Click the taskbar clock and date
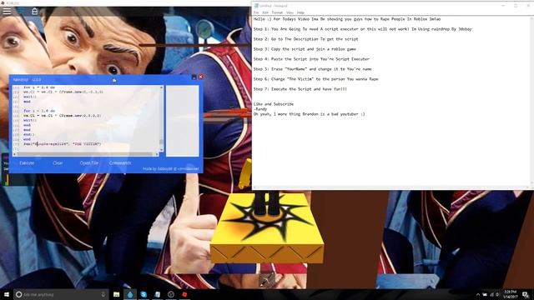 point(510,294)
